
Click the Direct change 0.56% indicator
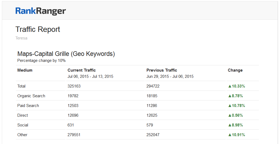tap(235, 115)
